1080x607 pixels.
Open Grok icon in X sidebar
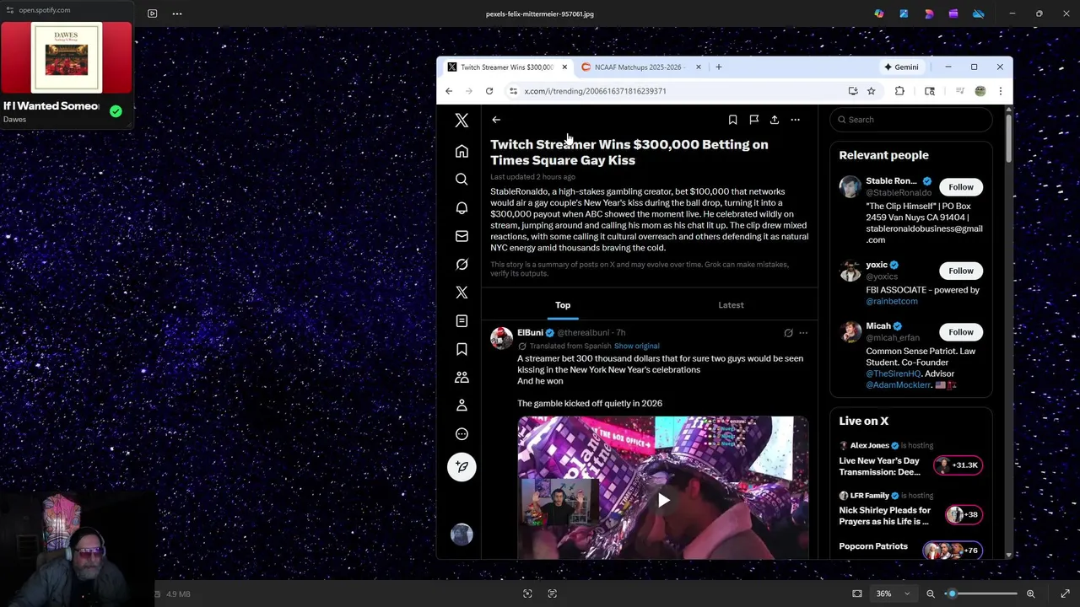pyautogui.click(x=462, y=265)
